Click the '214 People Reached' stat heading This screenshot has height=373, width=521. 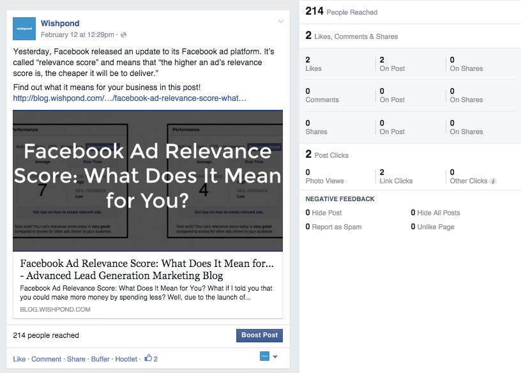click(x=341, y=11)
